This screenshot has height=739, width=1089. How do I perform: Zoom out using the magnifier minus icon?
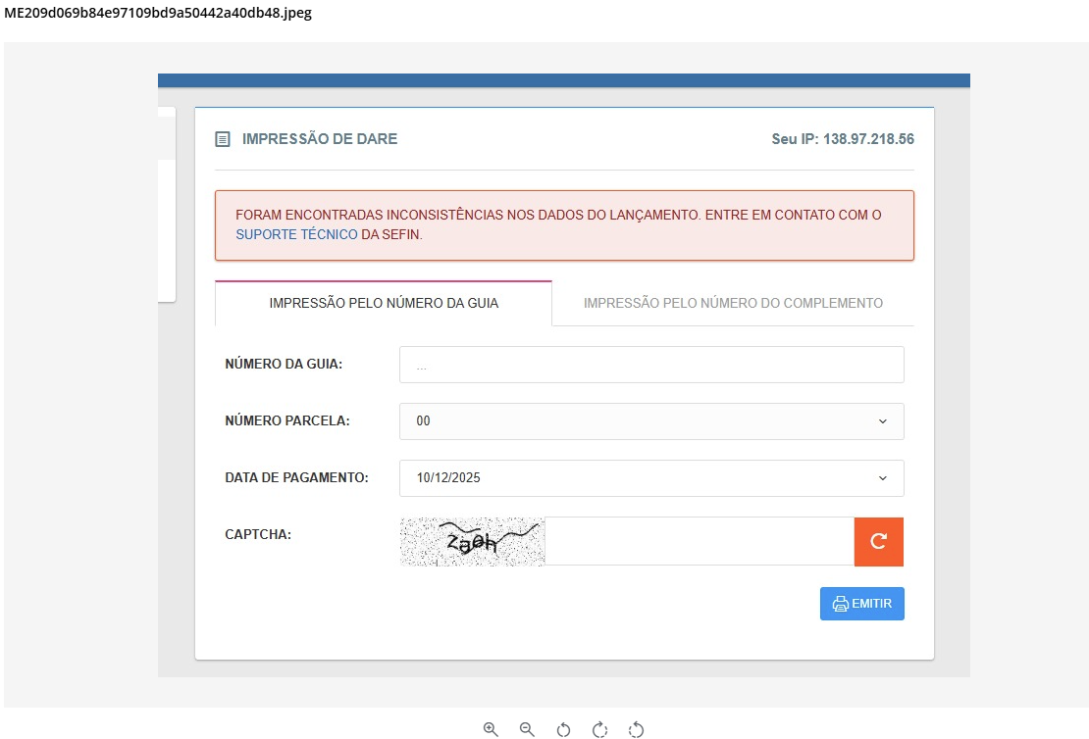527,729
